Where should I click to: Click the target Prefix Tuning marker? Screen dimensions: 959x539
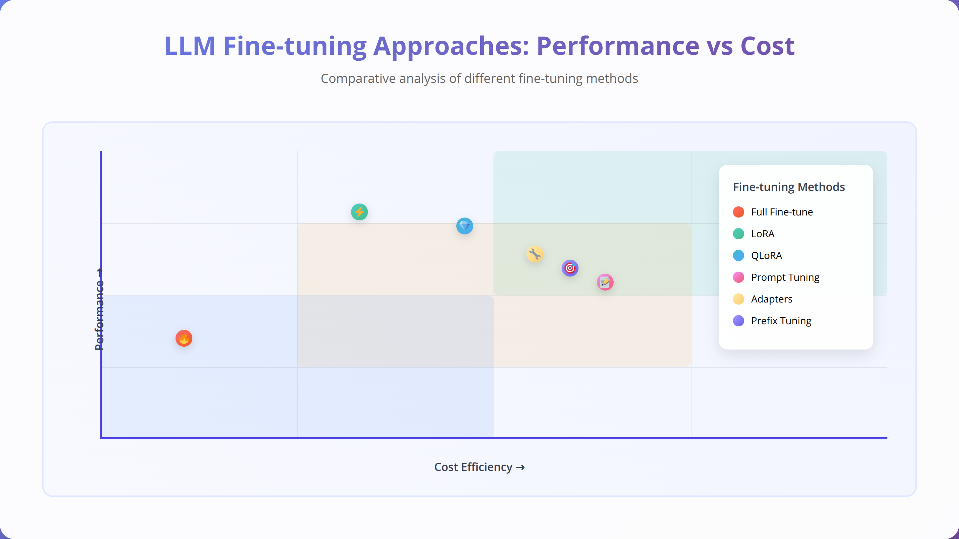(570, 268)
